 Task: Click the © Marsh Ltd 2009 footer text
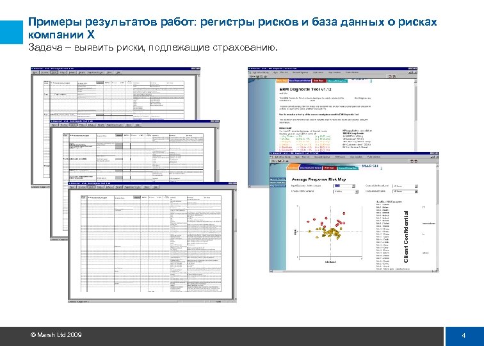56,335
